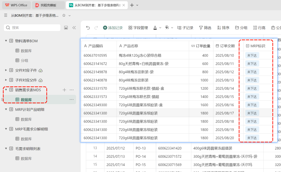Click product code 600637010595
This screenshot has width=281, height=172.
point(95,55)
